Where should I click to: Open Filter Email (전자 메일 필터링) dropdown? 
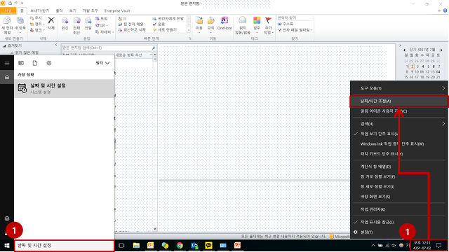(x=295, y=29)
